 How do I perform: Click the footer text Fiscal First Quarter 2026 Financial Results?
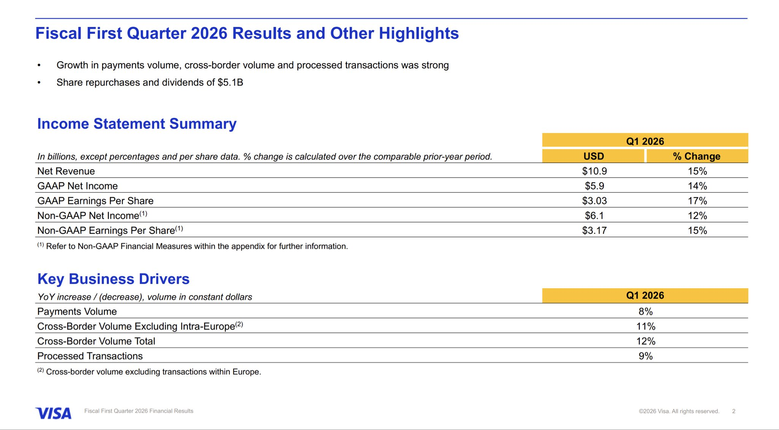138,411
